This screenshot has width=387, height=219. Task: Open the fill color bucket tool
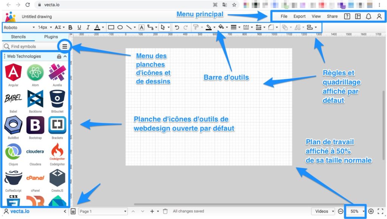(221, 27)
